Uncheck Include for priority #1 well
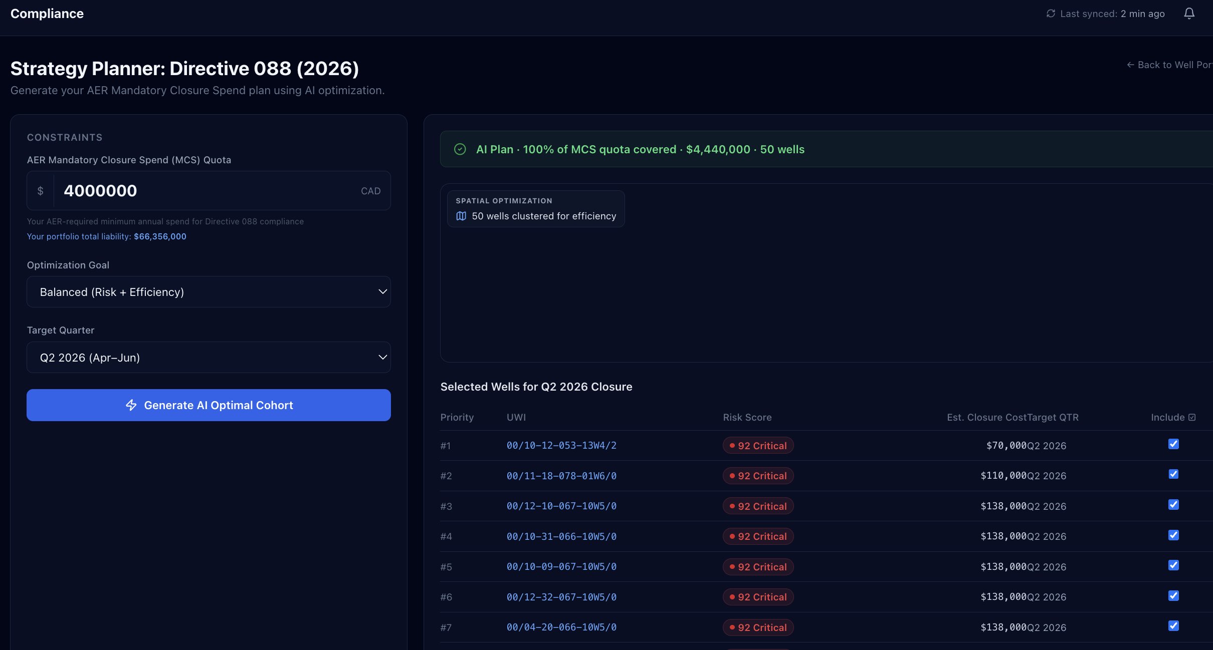The height and width of the screenshot is (650, 1213). click(1173, 444)
